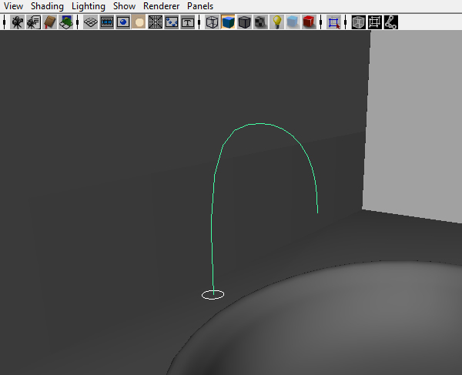Open the Panels menu
This screenshot has height=375, width=462.
pos(200,6)
